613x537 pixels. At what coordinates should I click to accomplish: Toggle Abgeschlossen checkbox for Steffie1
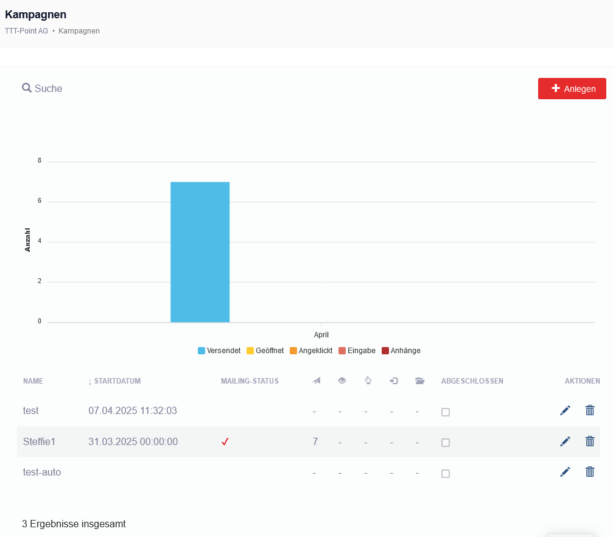(446, 443)
